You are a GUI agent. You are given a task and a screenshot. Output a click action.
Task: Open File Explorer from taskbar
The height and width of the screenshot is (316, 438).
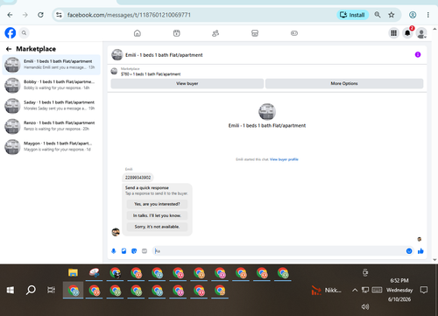73,273
